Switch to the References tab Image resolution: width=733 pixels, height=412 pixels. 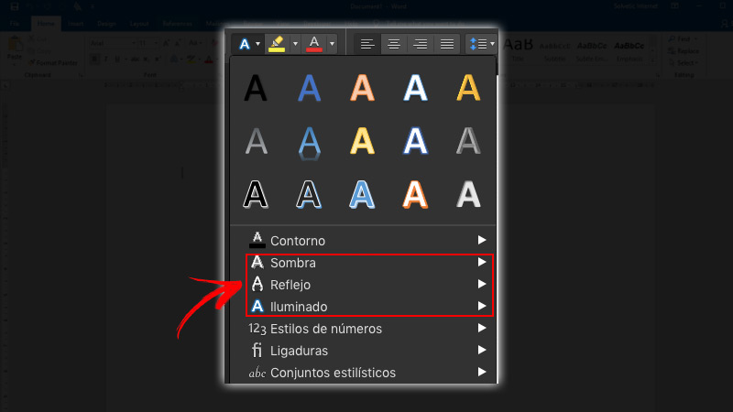(177, 24)
